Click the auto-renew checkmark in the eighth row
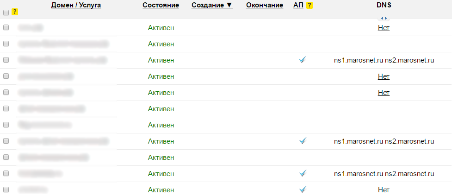 pos(303,141)
